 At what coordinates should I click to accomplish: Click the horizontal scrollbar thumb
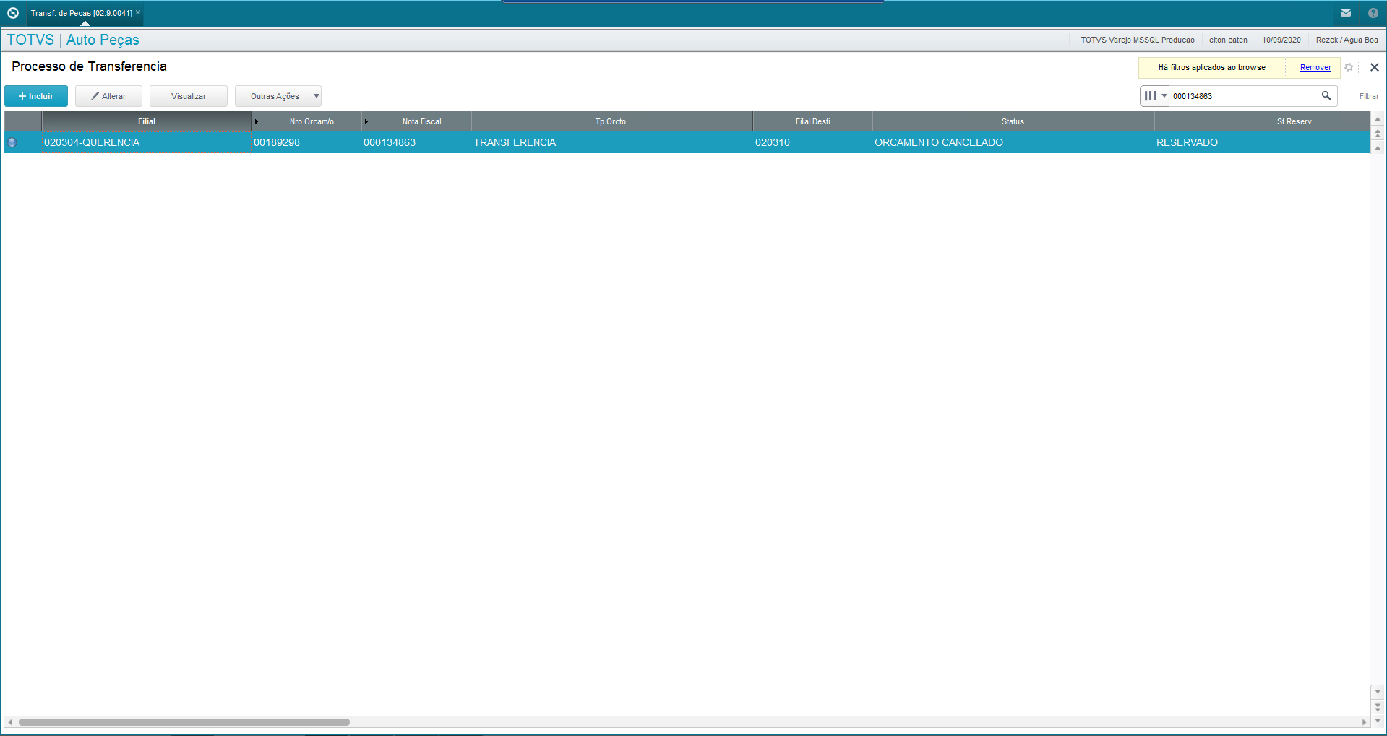184,722
